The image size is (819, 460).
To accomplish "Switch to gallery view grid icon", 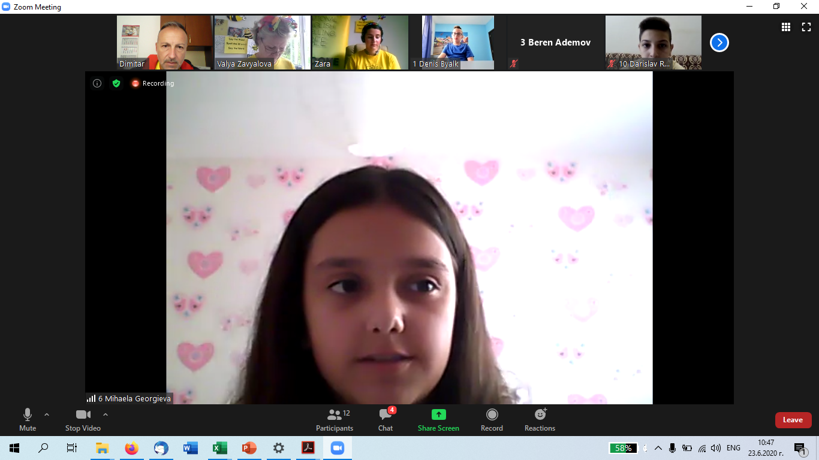I will click(785, 27).
